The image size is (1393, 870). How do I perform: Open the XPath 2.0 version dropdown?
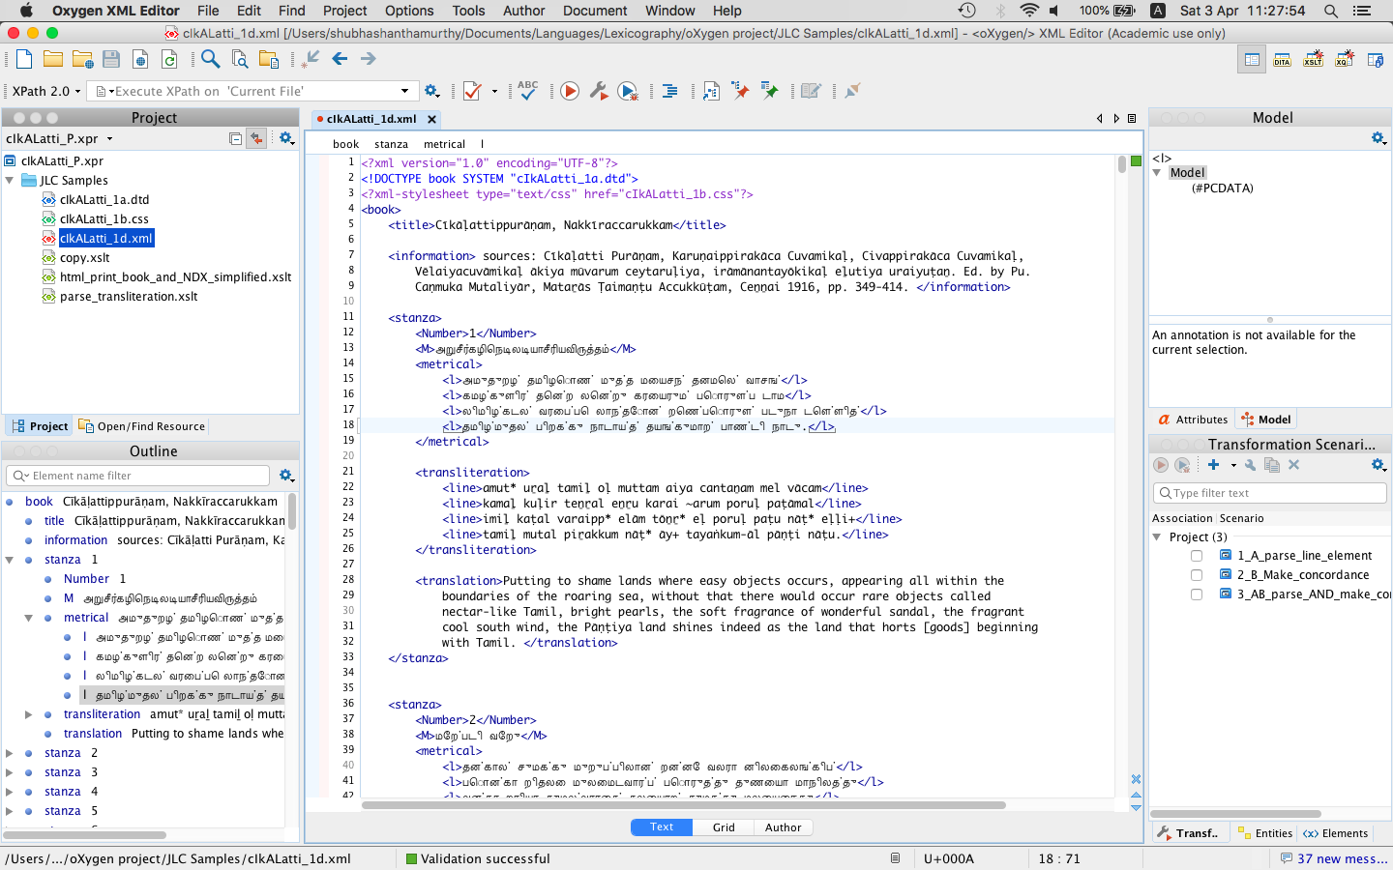(x=44, y=91)
